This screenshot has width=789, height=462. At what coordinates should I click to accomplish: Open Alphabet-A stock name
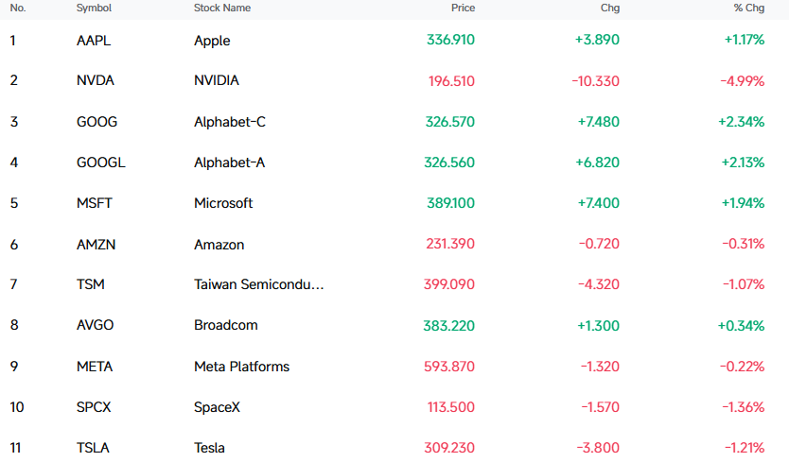coord(230,163)
